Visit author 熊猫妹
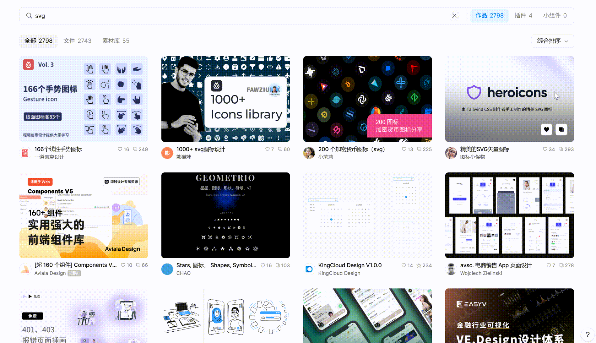The width and height of the screenshot is (596, 343). pos(184,157)
